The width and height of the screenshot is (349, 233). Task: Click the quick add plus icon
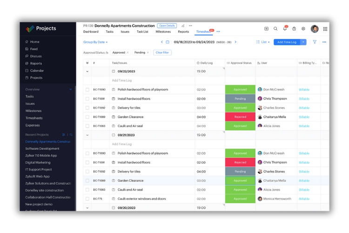click(x=266, y=29)
